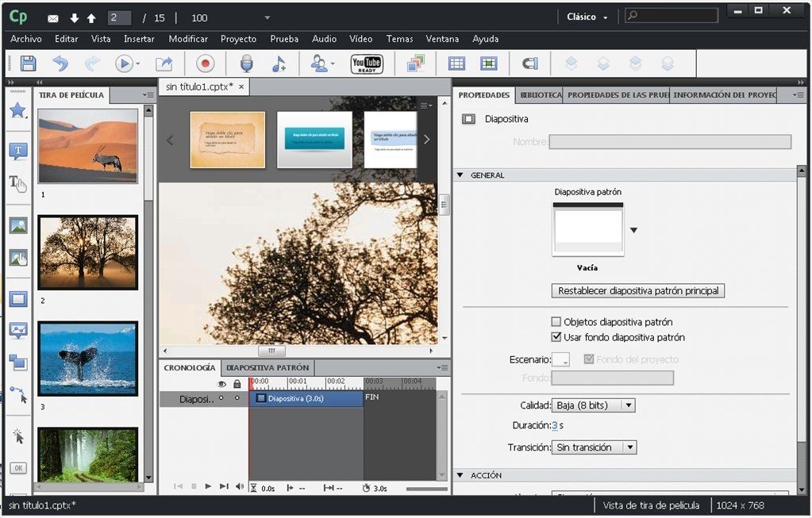The image size is (812, 518).
Task: Switch to DIAPOSITIVA PATRÓN tab
Action: [x=267, y=367]
